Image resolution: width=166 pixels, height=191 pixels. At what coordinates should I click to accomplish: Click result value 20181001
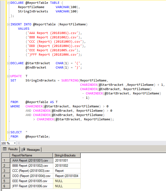point(67,161)
